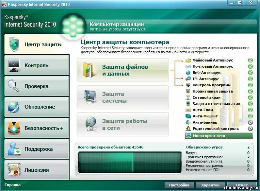Click the Анти-Спам icon

tap(188, 110)
